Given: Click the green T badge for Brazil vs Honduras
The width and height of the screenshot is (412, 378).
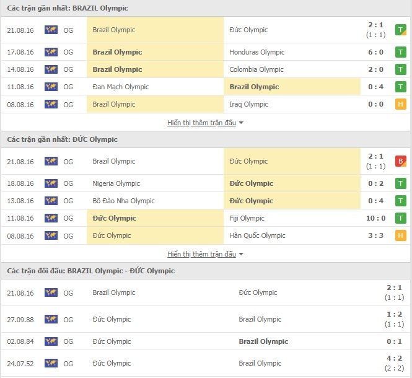Looking at the screenshot, I should pyautogui.click(x=400, y=52).
